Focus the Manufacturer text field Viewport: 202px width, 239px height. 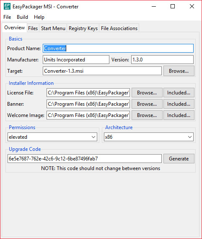click(x=76, y=60)
